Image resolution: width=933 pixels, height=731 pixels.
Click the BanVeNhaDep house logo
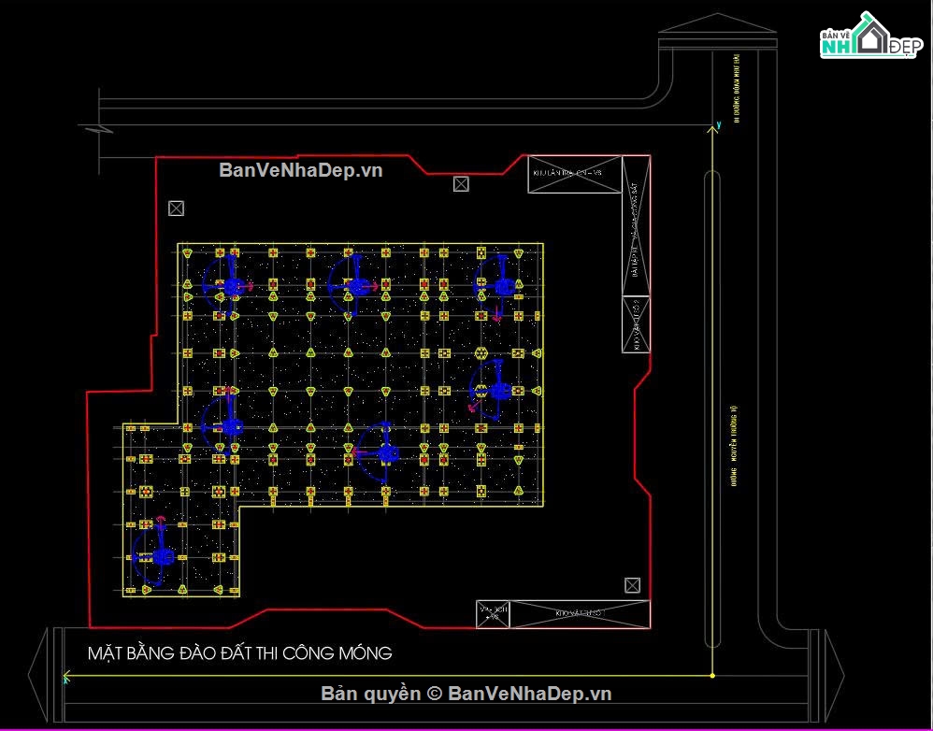pyautogui.click(x=871, y=36)
